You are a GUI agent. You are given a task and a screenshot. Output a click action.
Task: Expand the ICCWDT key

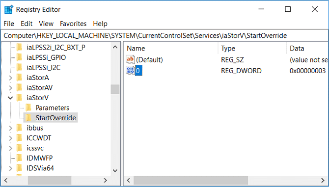(10, 138)
